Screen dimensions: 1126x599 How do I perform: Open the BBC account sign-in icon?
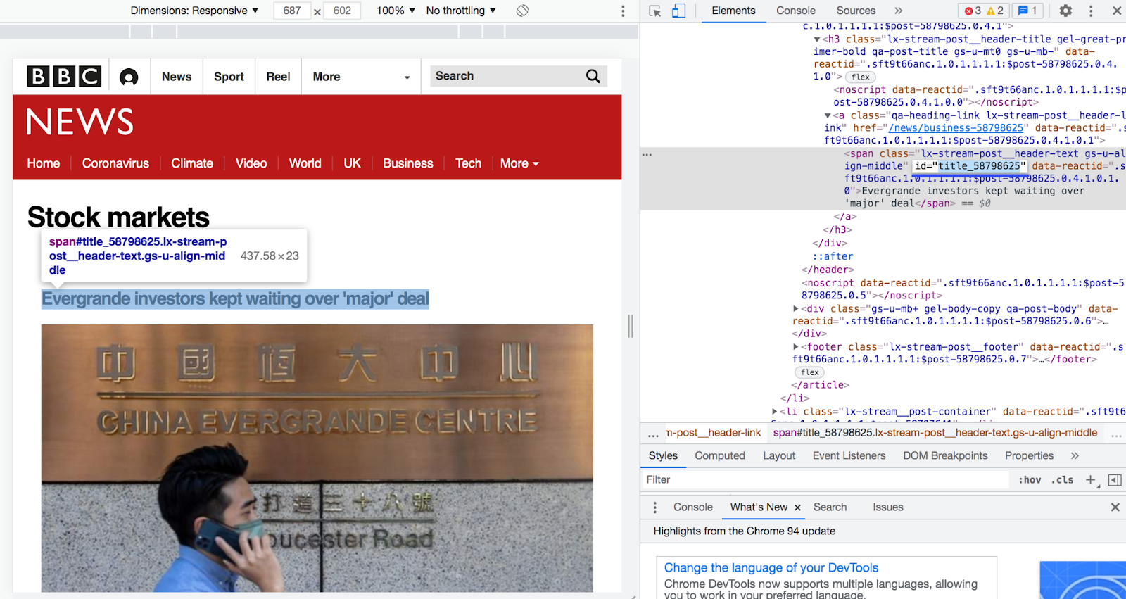click(x=129, y=77)
